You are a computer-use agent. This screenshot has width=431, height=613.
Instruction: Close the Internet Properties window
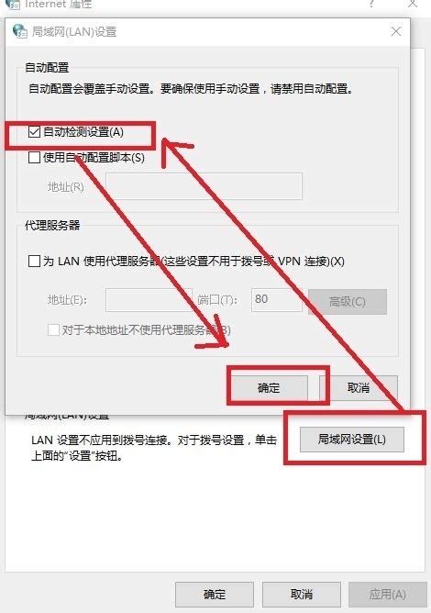coord(413,4)
